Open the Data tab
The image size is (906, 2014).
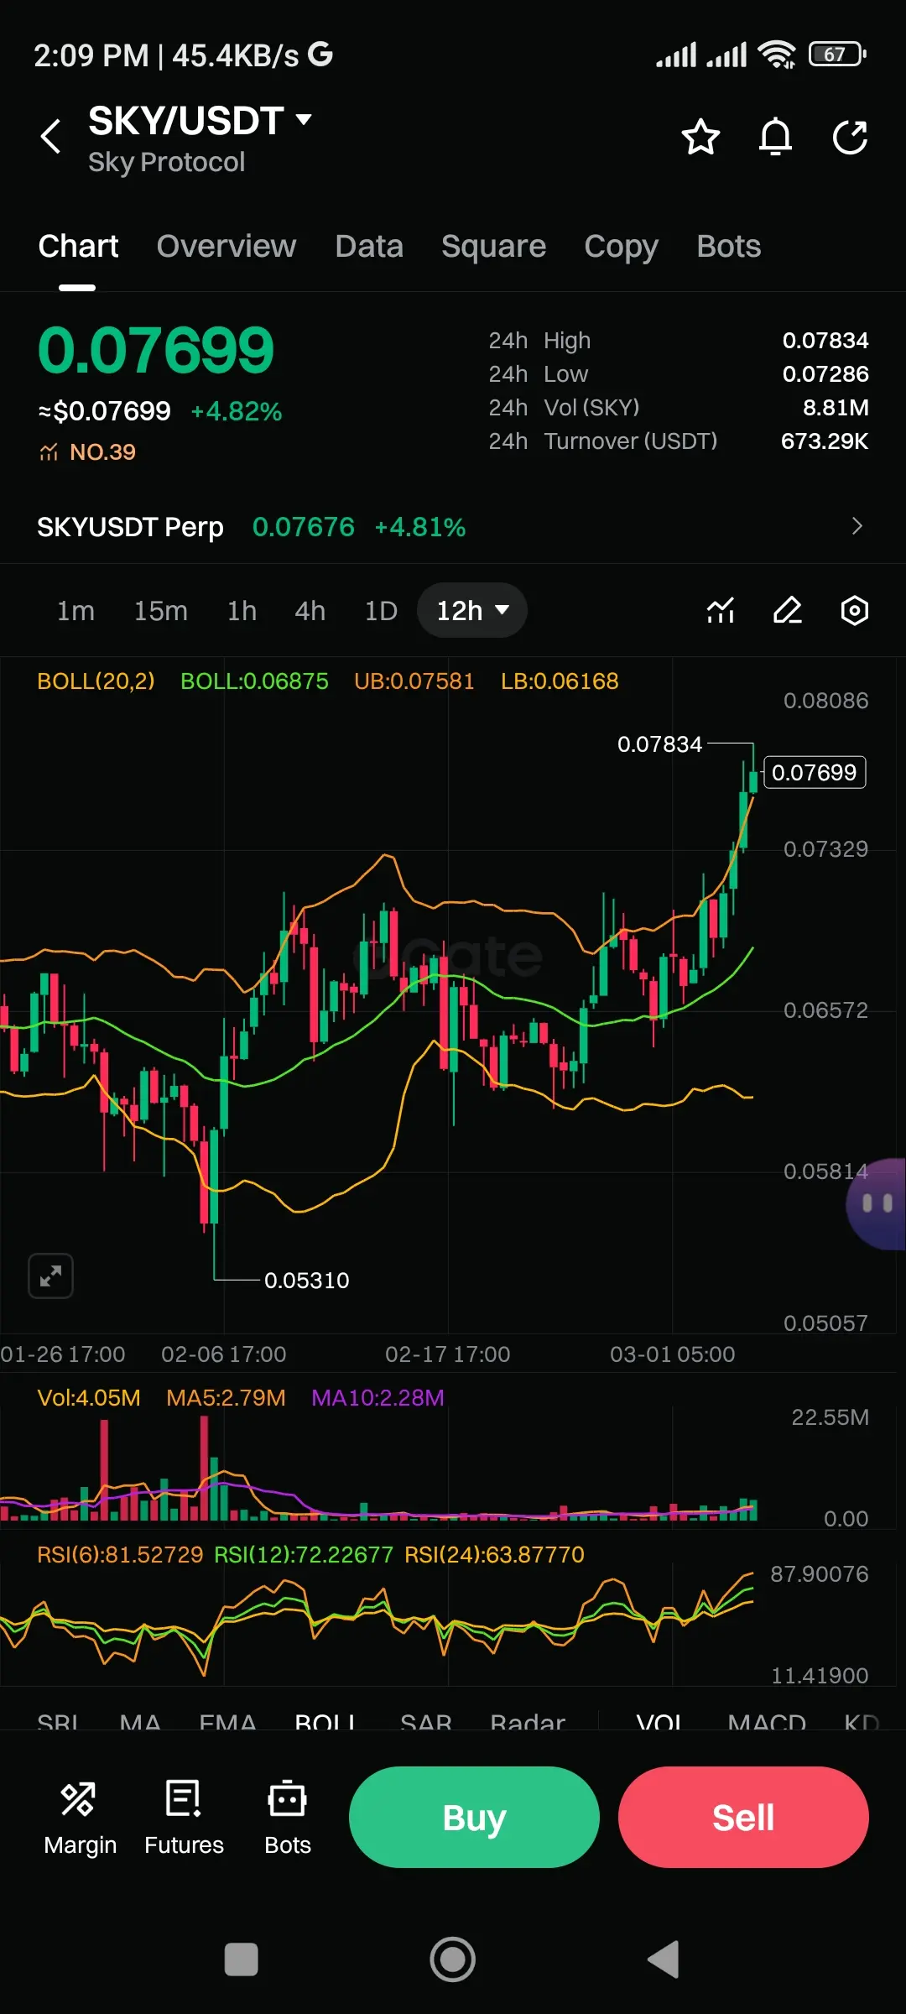click(x=369, y=247)
